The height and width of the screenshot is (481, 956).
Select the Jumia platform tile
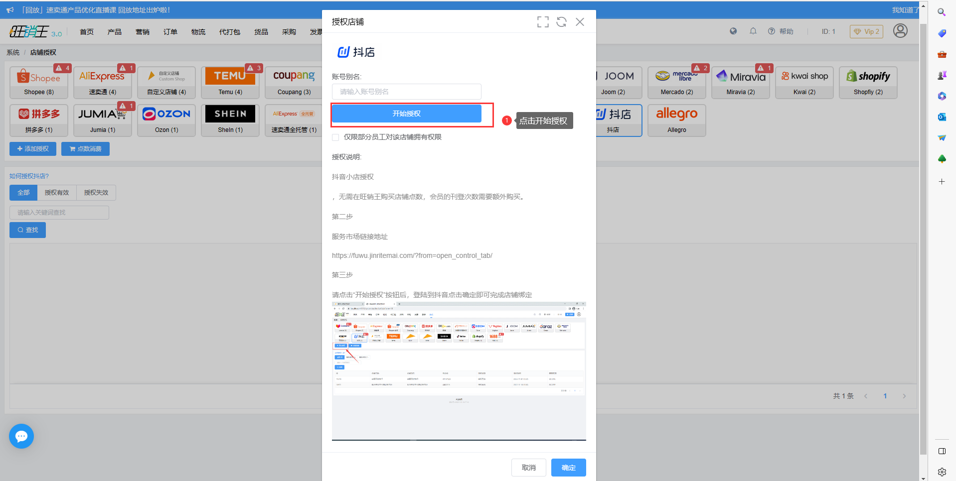pos(103,120)
